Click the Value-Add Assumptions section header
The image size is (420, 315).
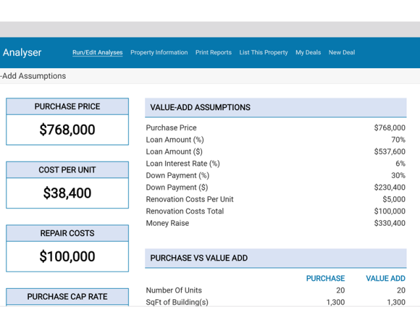200,108
